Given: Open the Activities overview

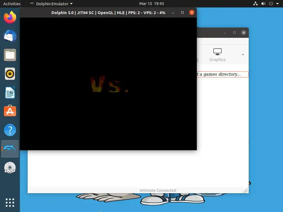Looking at the screenshot, I should click(x=12, y=4).
